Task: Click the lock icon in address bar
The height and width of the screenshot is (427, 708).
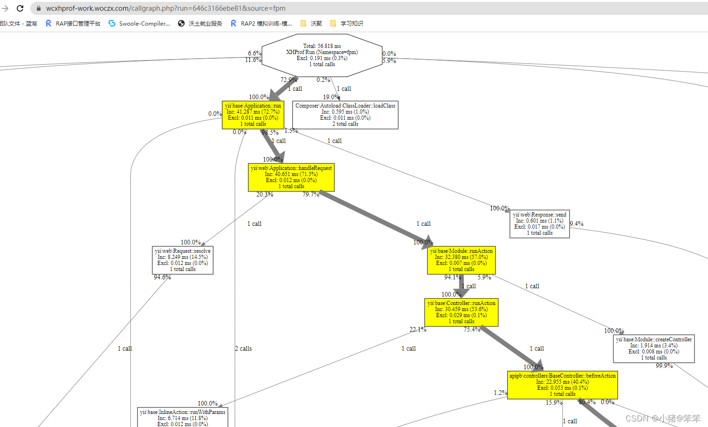Action: (39, 8)
